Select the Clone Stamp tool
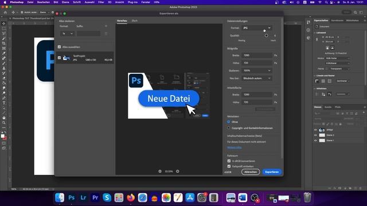367x206 pixels. 4,68
